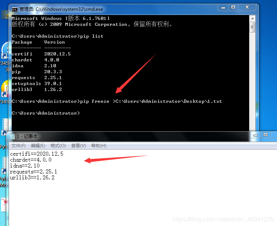
Task: Click the 'Microsoft Windows [版本 6.1.7601]' line
Action: click(x=60, y=18)
